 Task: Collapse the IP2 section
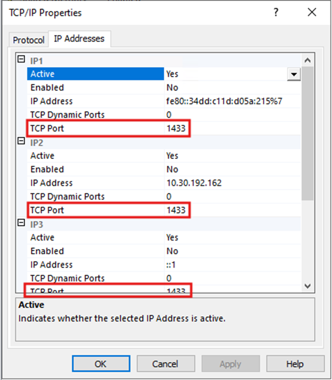pyautogui.click(x=21, y=142)
